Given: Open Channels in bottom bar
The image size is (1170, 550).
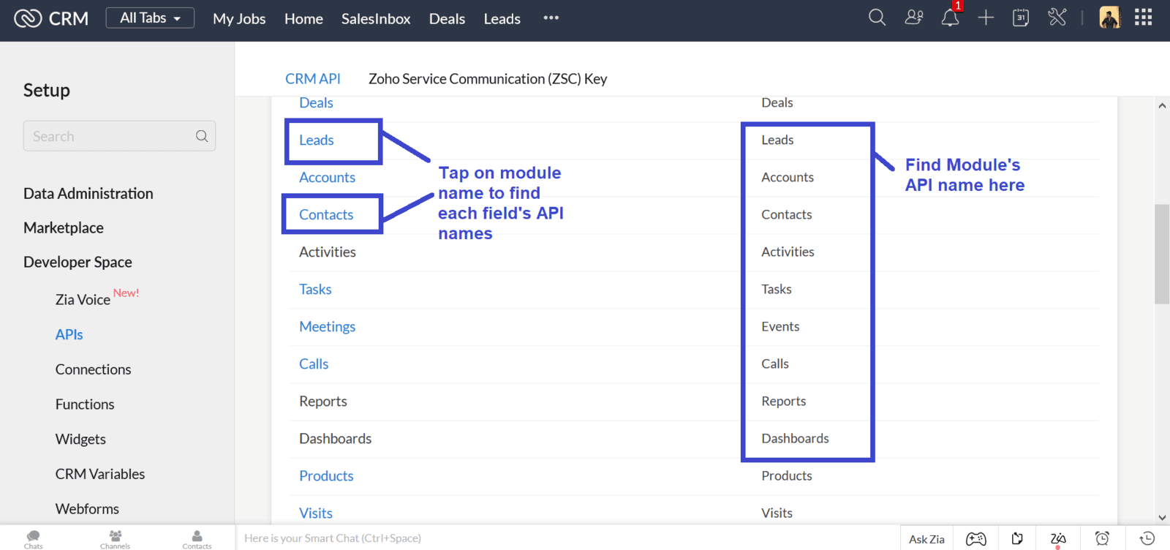Looking at the screenshot, I should tap(116, 540).
